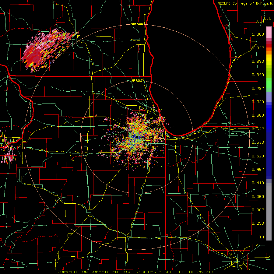Pick the bright green color scale segment
Screen dimensions: 274x274
coord(269,83)
